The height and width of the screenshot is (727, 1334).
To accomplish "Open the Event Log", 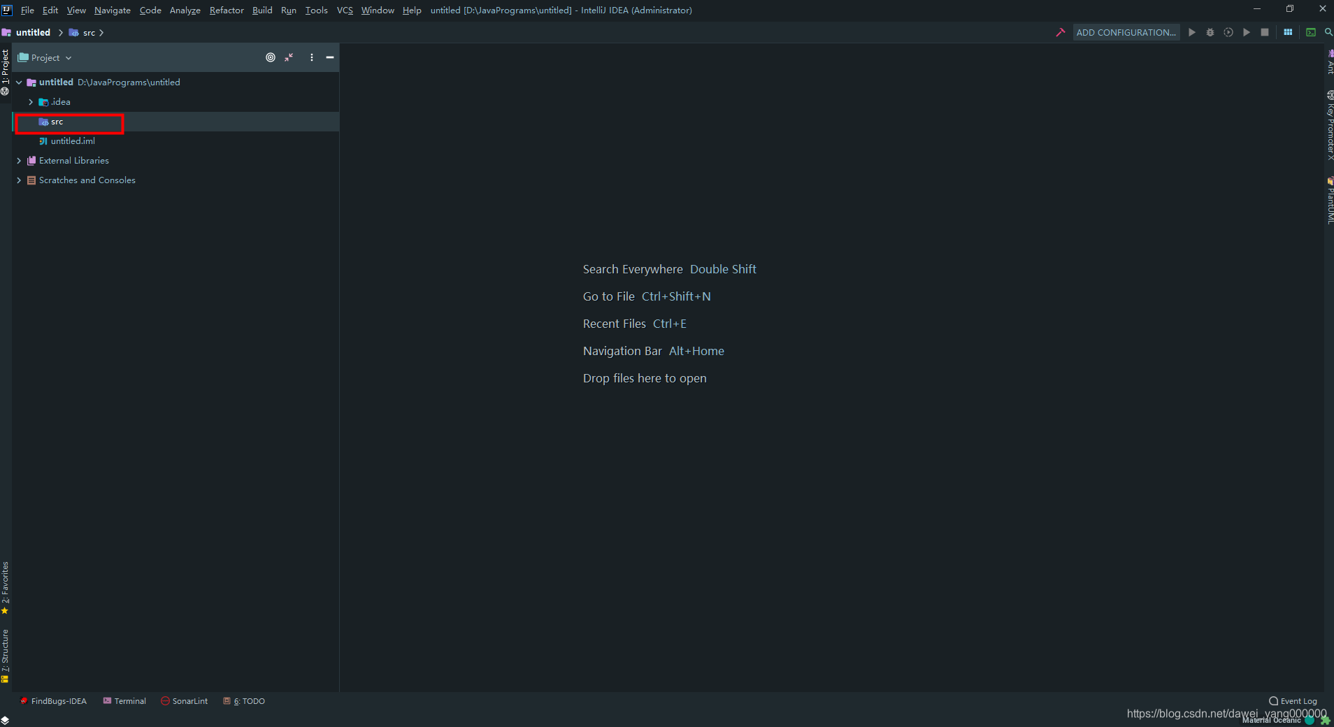I will [x=1293, y=701].
